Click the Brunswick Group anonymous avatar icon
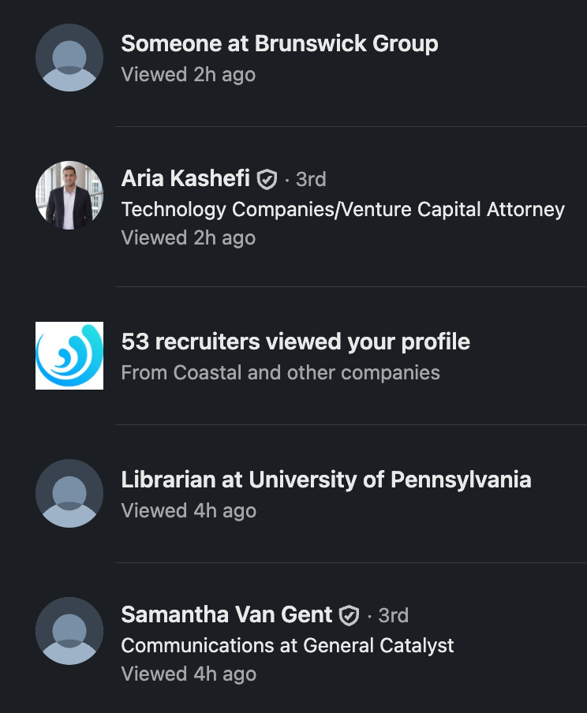This screenshot has width=587, height=713. pyautogui.click(x=69, y=58)
